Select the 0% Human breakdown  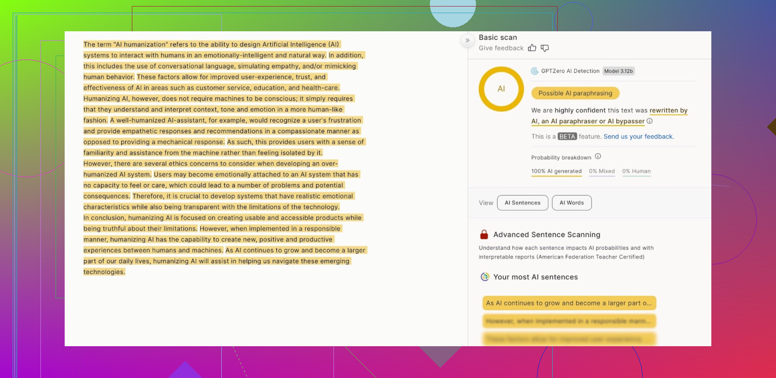(x=636, y=172)
